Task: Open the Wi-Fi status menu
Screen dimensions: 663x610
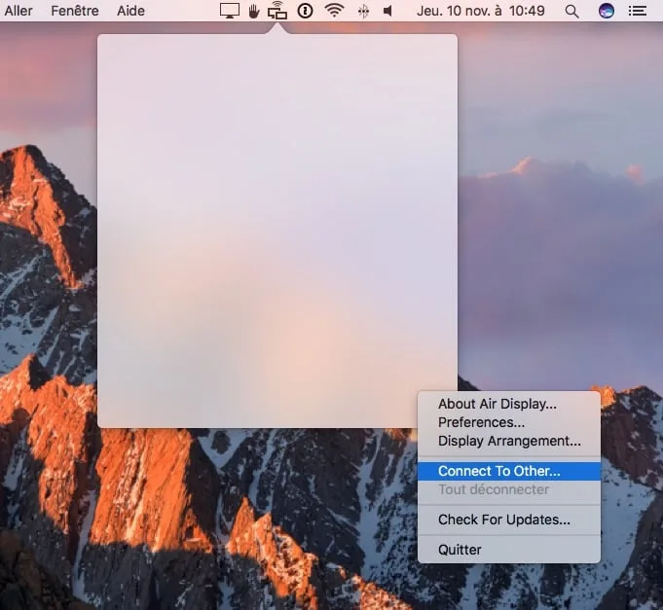Action: (x=334, y=11)
